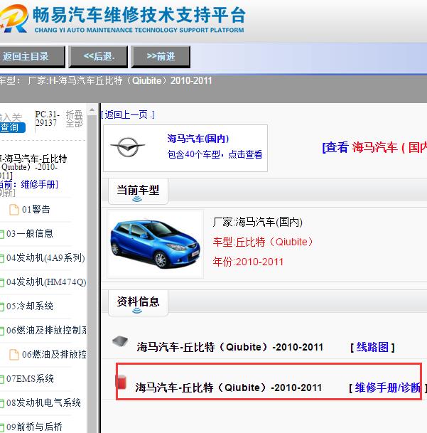The width and height of the screenshot is (427, 433).
Task: Click the sidebar vertical scrollbar track
Action: pyautogui.click(x=92, y=274)
